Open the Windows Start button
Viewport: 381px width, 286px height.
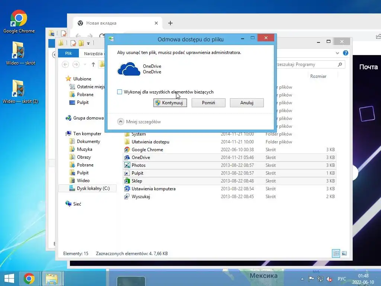[x=9, y=279]
